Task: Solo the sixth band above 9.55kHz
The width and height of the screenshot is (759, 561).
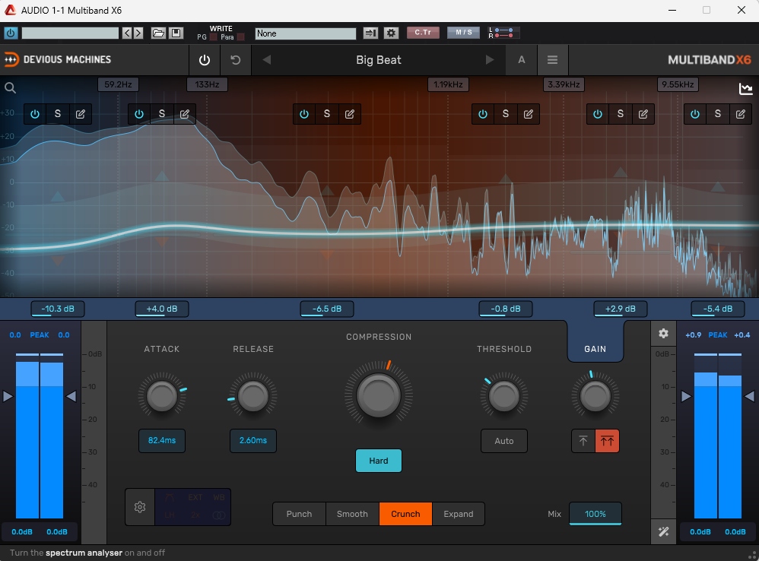Action: pos(718,114)
